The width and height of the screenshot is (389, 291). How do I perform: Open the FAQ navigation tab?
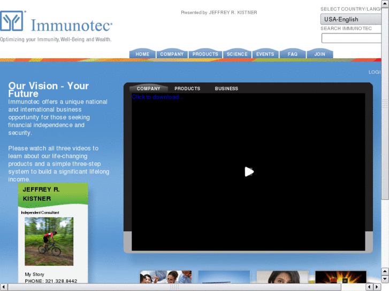pyautogui.click(x=293, y=54)
